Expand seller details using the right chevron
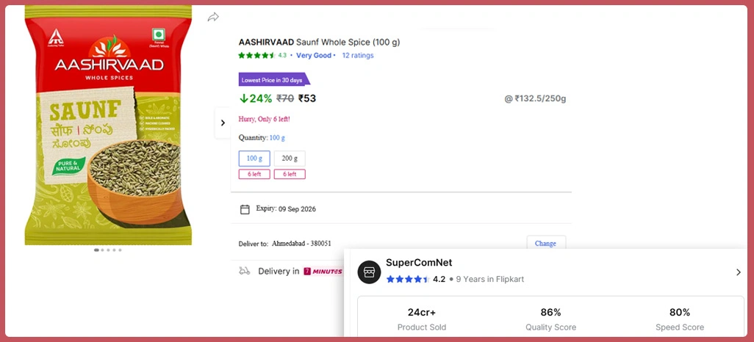This screenshot has height=342, width=754. tap(738, 272)
